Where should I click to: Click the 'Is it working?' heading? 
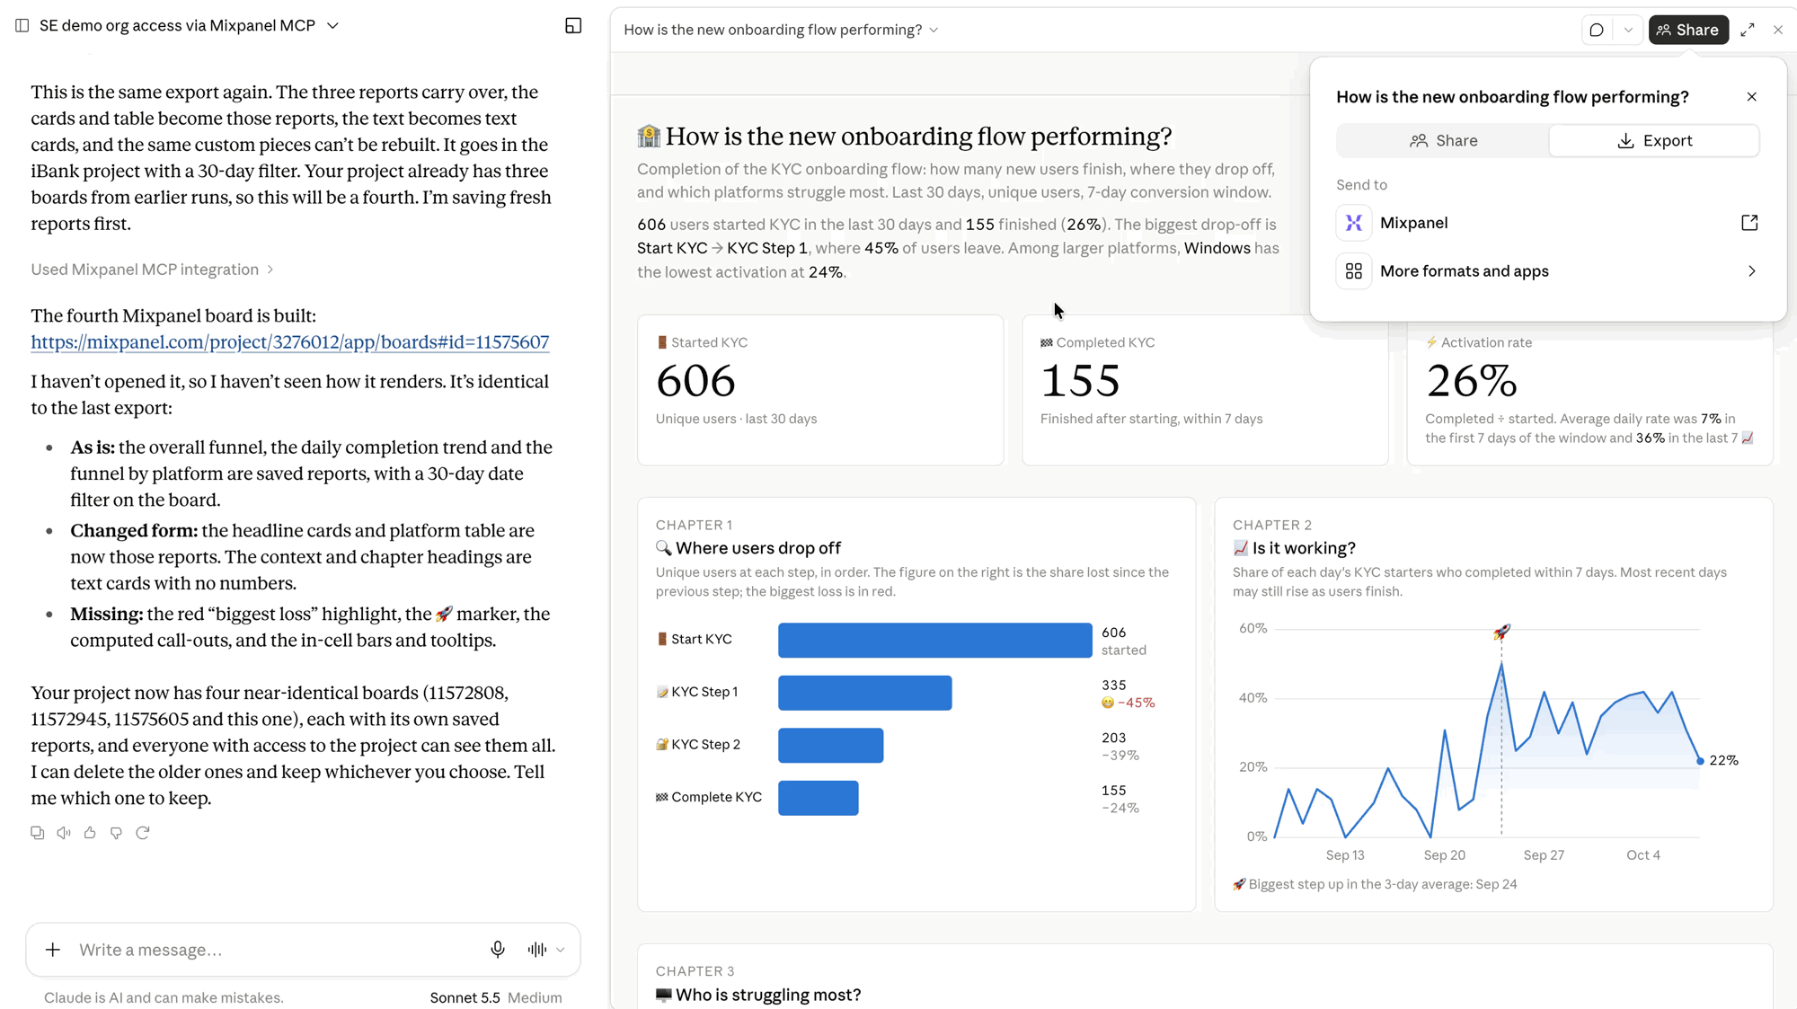click(x=1303, y=548)
